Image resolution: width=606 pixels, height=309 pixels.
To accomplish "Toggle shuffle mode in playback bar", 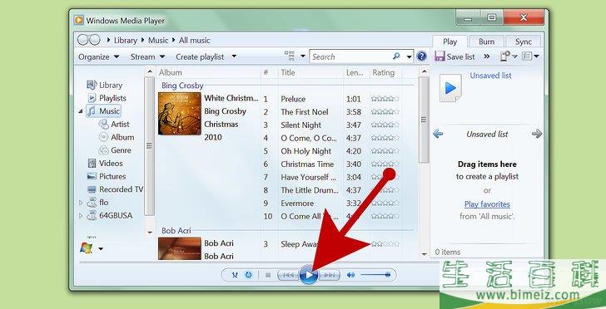I will click(x=235, y=275).
